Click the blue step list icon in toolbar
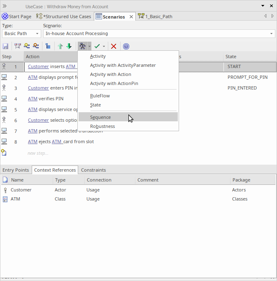 point(48,47)
